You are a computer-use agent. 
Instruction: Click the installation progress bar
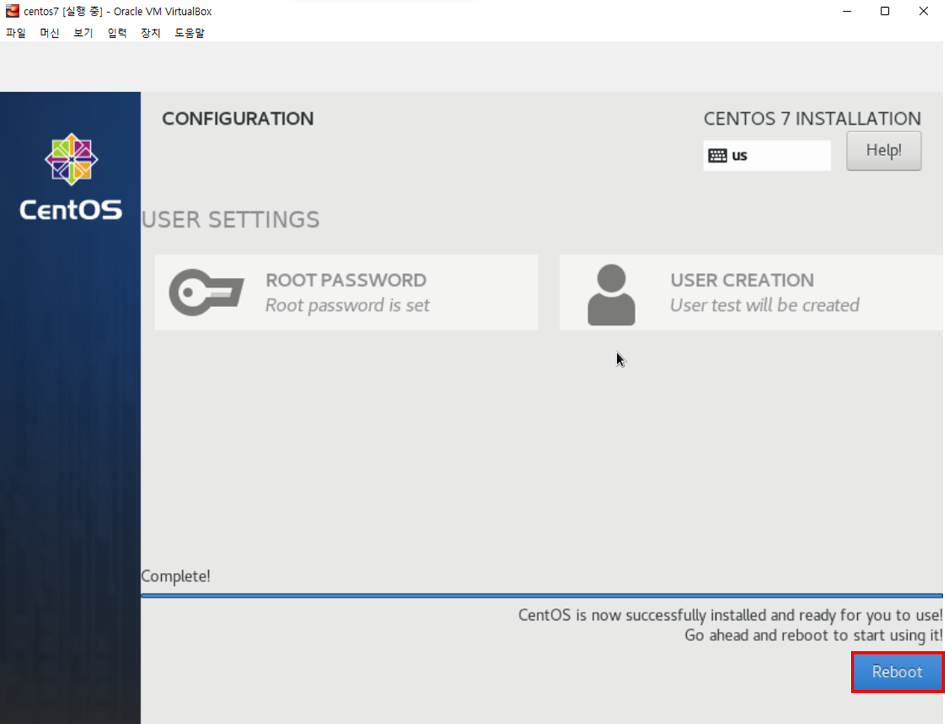[542, 596]
